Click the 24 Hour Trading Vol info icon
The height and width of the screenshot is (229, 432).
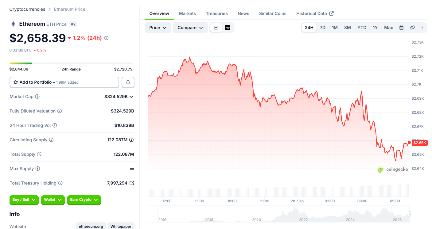[x=55, y=125]
